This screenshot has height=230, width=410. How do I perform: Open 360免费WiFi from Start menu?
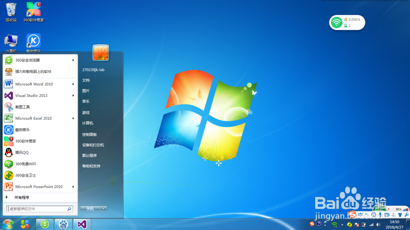click(x=39, y=164)
